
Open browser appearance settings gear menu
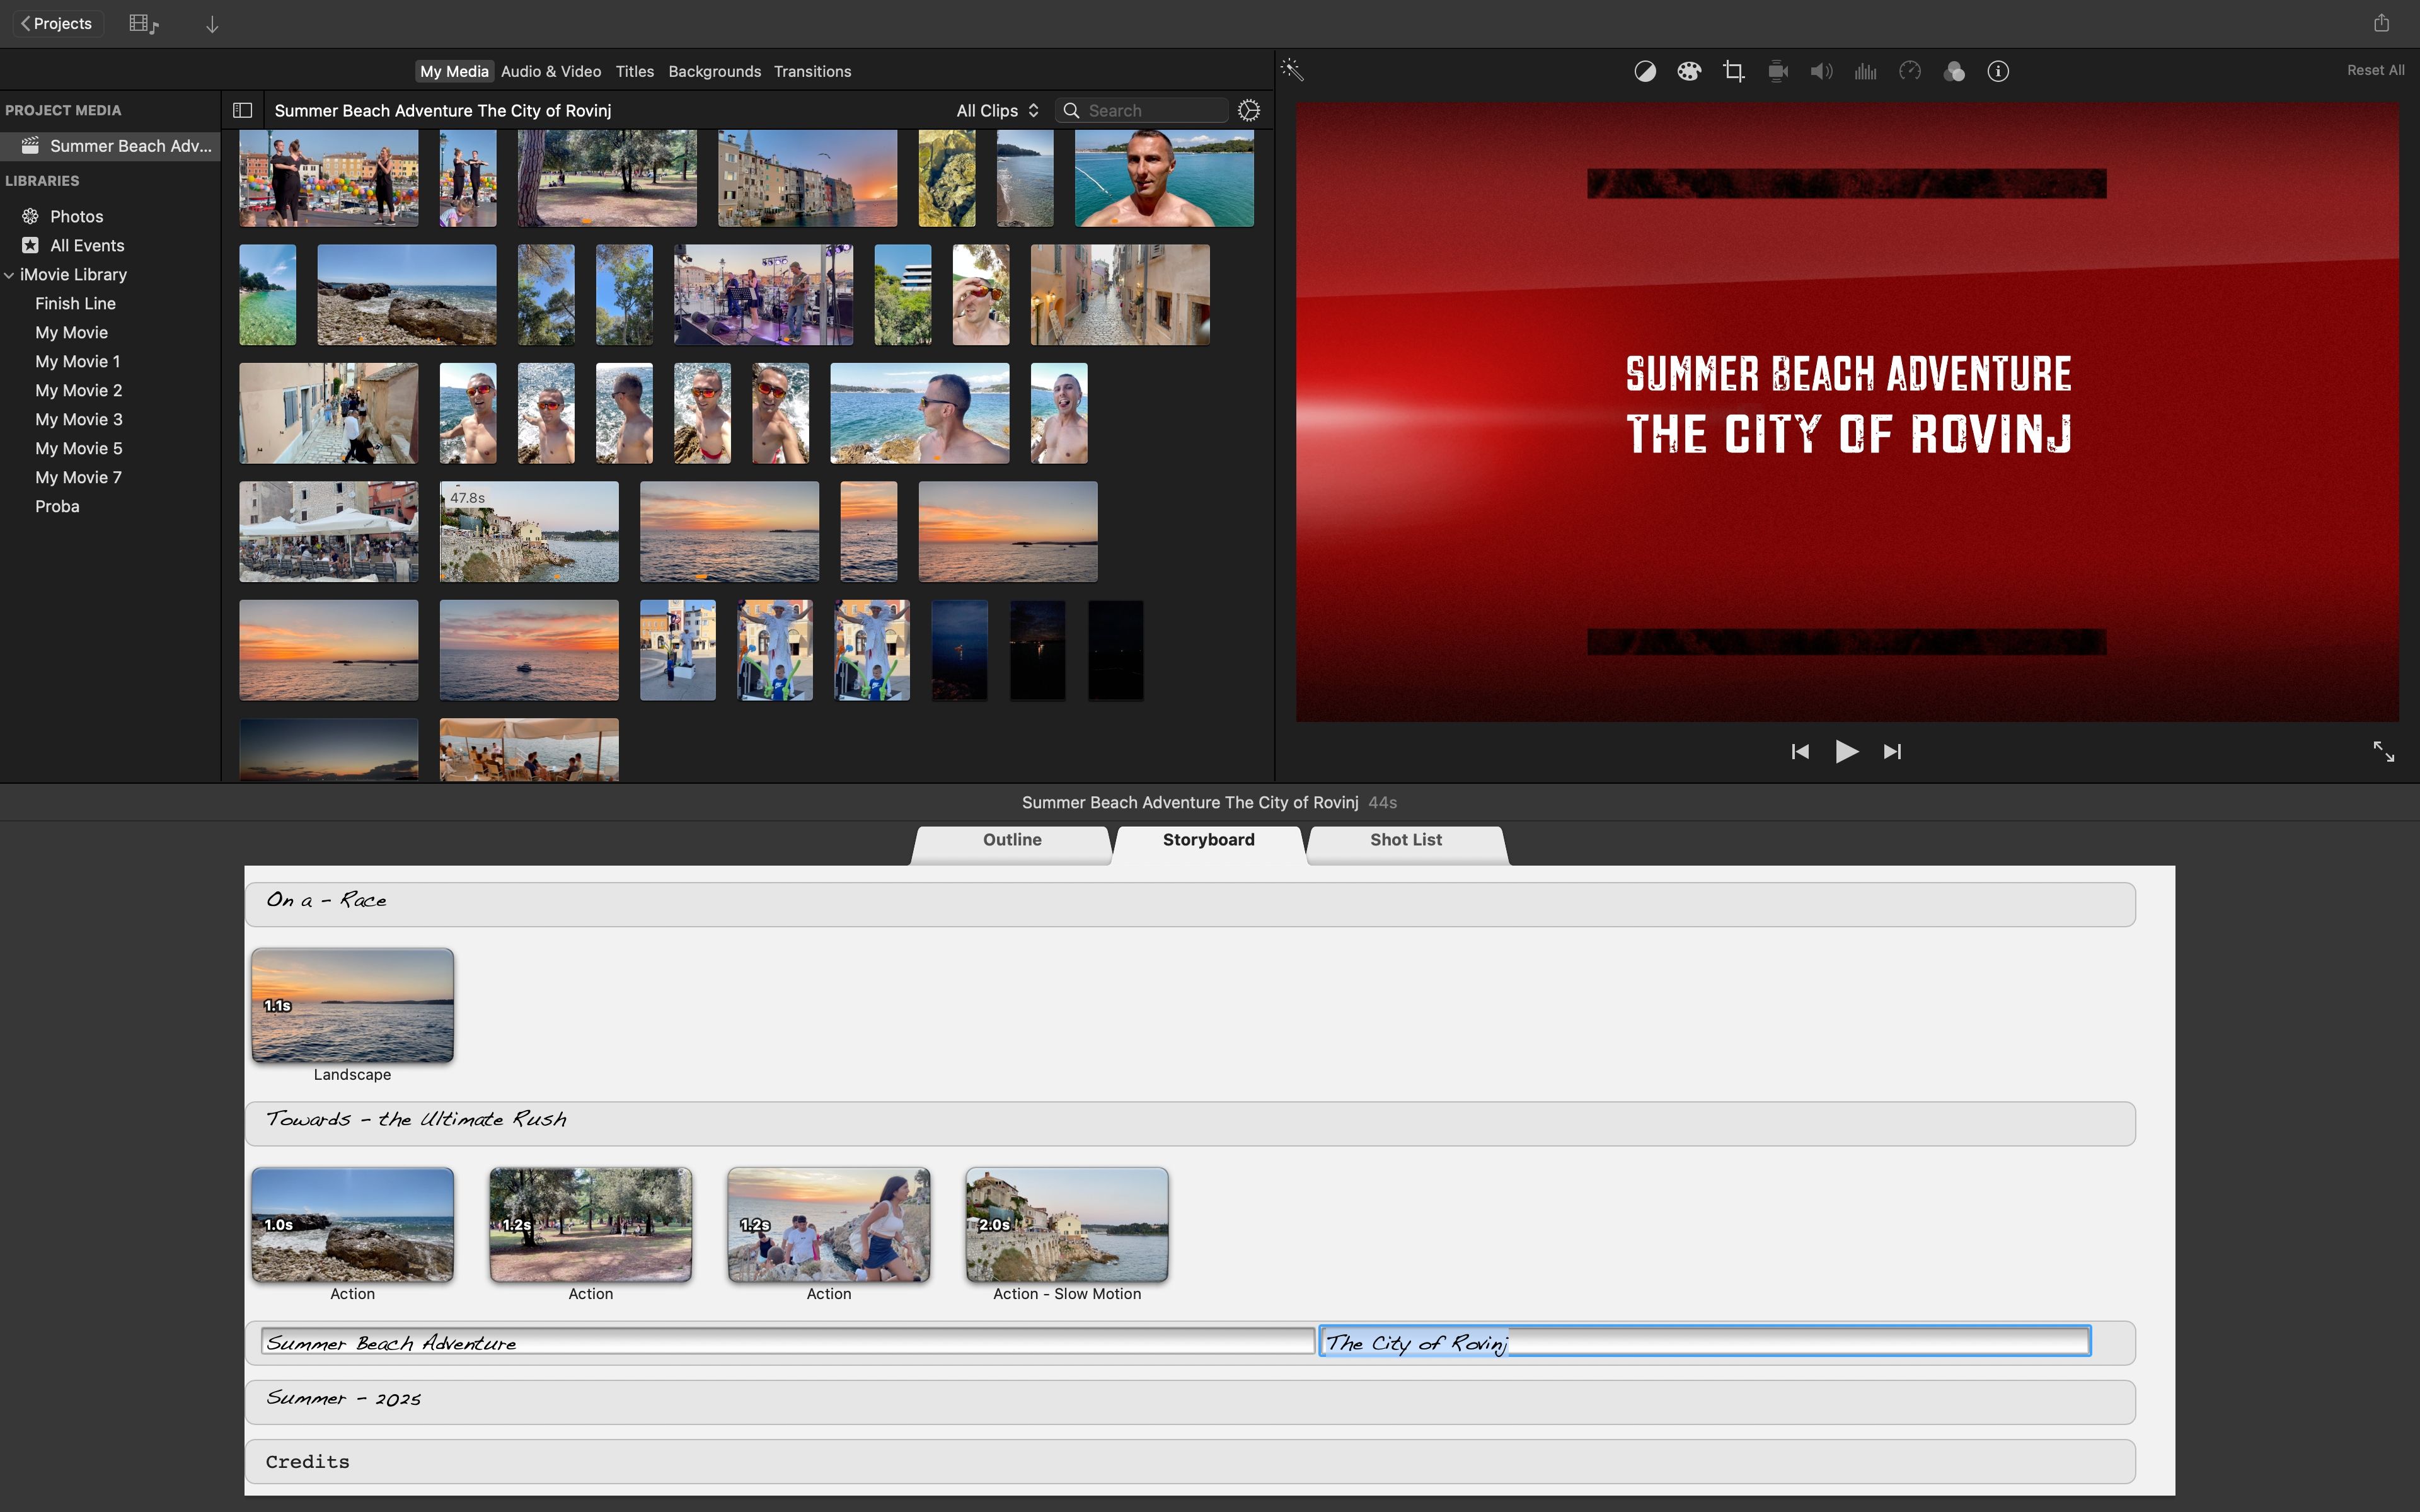point(1249,110)
